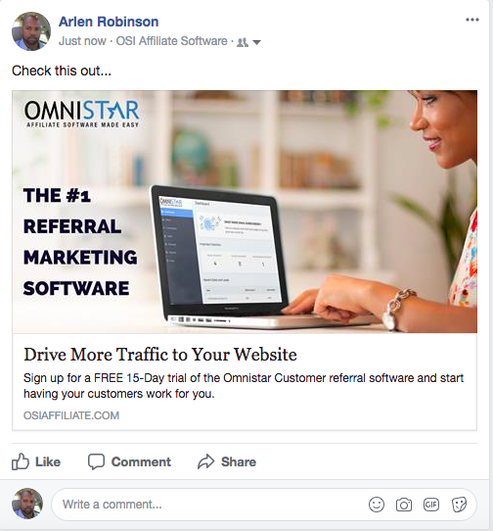Insert an emoji with the smiley icon

377,505
